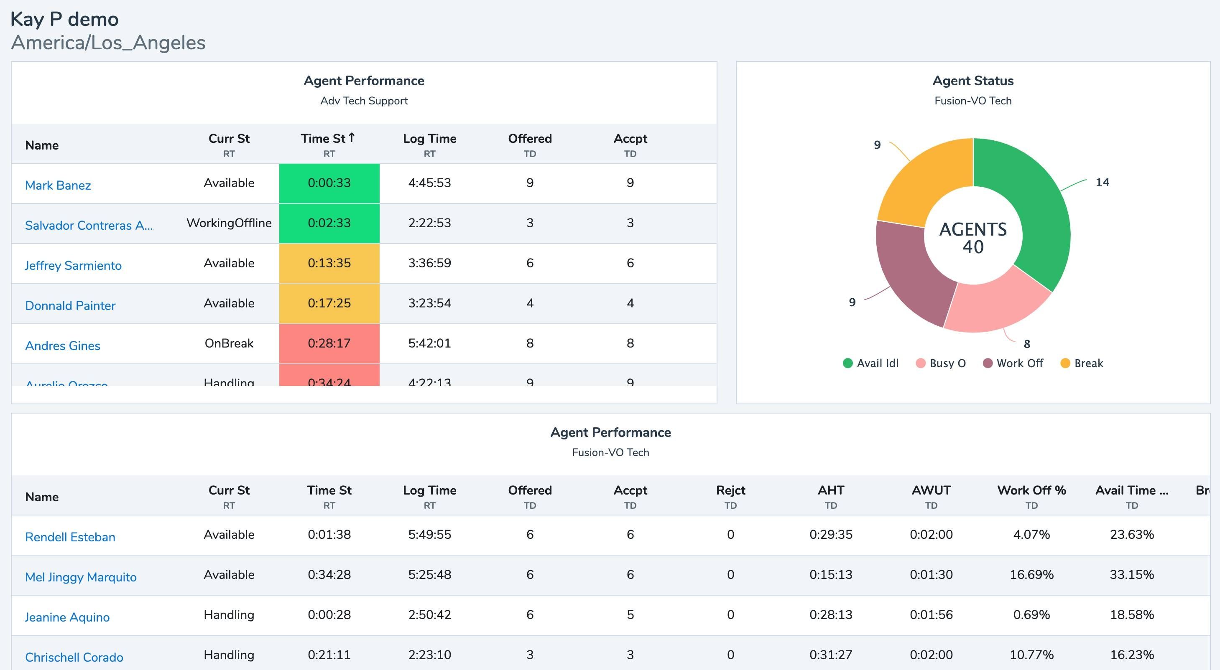
Task: Sort Adv Tech Support table by Offered
Action: pyautogui.click(x=530, y=139)
